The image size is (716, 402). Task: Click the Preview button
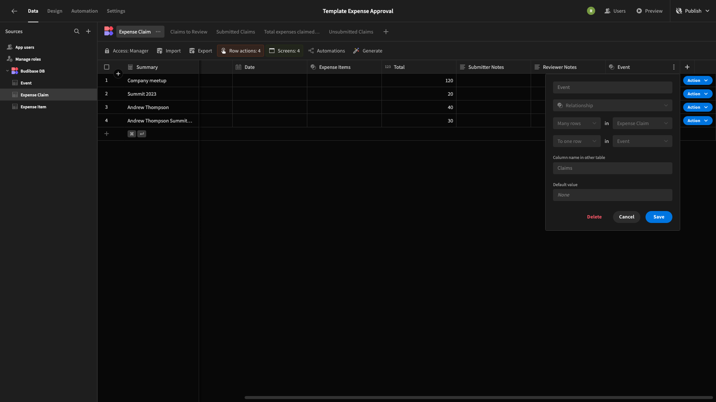pyautogui.click(x=649, y=11)
